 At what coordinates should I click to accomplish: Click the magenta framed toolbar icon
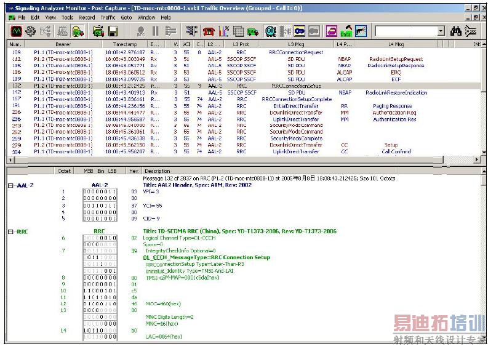click(332, 31)
